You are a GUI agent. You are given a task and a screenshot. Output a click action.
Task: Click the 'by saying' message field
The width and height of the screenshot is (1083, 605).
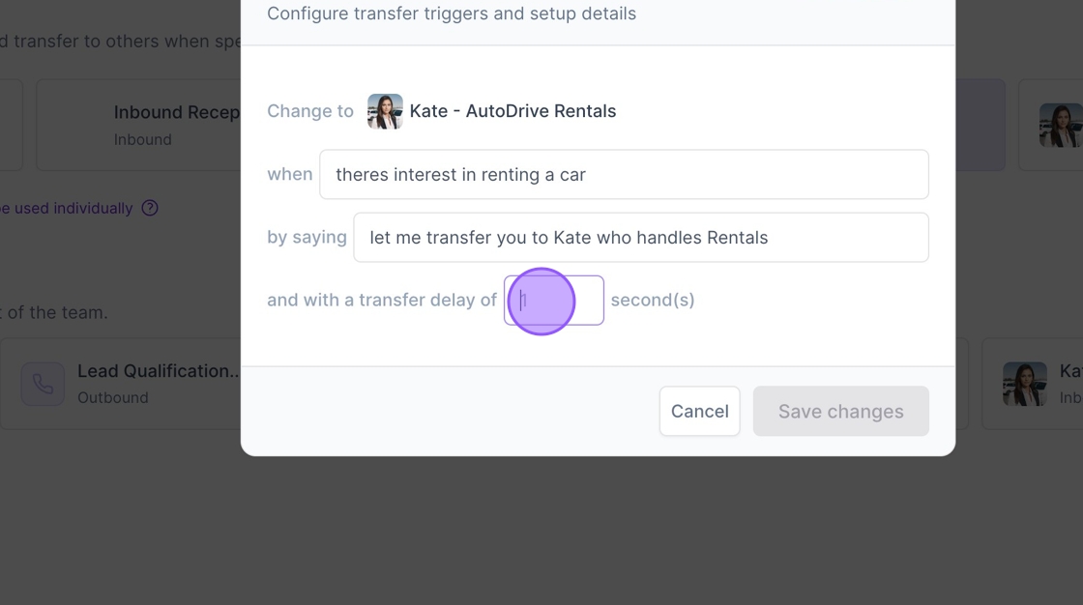click(x=641, y=238)
